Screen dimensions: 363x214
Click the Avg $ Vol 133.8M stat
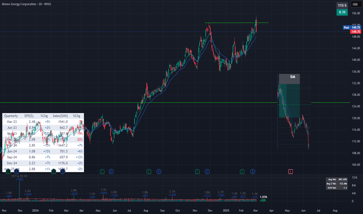pyautogui.click(x=337, y=184)
